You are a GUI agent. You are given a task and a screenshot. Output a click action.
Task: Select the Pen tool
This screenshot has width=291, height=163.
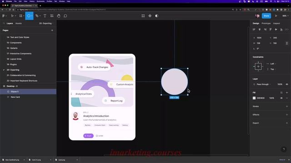coord(37,16)
